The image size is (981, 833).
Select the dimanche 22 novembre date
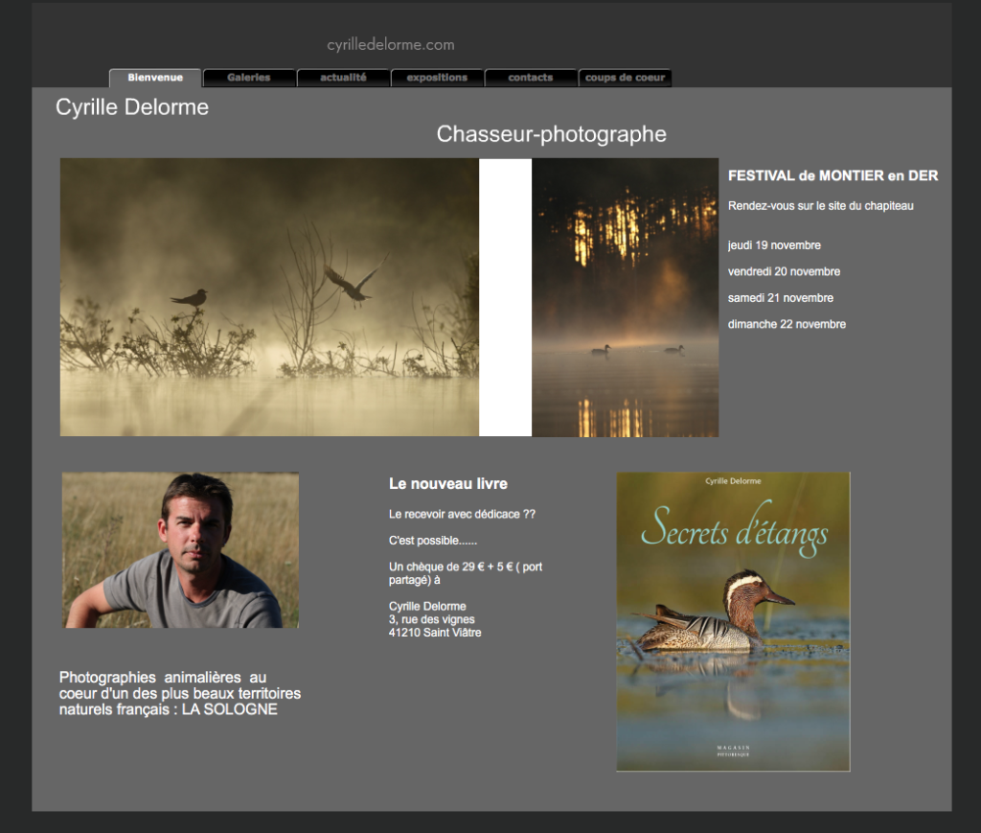(x=787, y=324)
